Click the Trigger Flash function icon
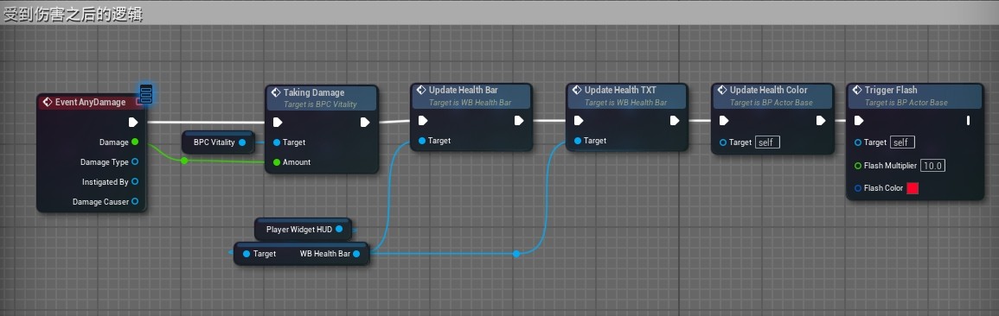 [857, 91]
